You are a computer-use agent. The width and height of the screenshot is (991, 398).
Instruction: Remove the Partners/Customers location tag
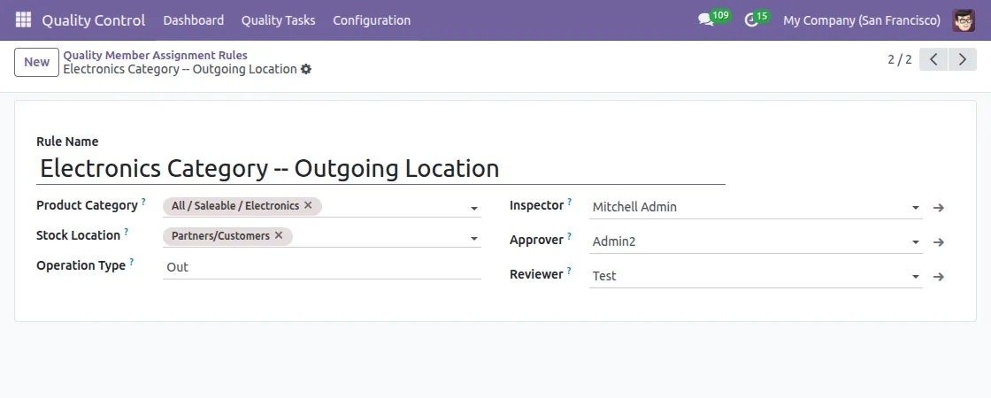[x=279, y=235]
